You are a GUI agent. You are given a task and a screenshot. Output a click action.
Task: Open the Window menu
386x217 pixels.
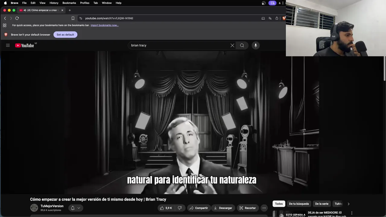click(107, 3)
